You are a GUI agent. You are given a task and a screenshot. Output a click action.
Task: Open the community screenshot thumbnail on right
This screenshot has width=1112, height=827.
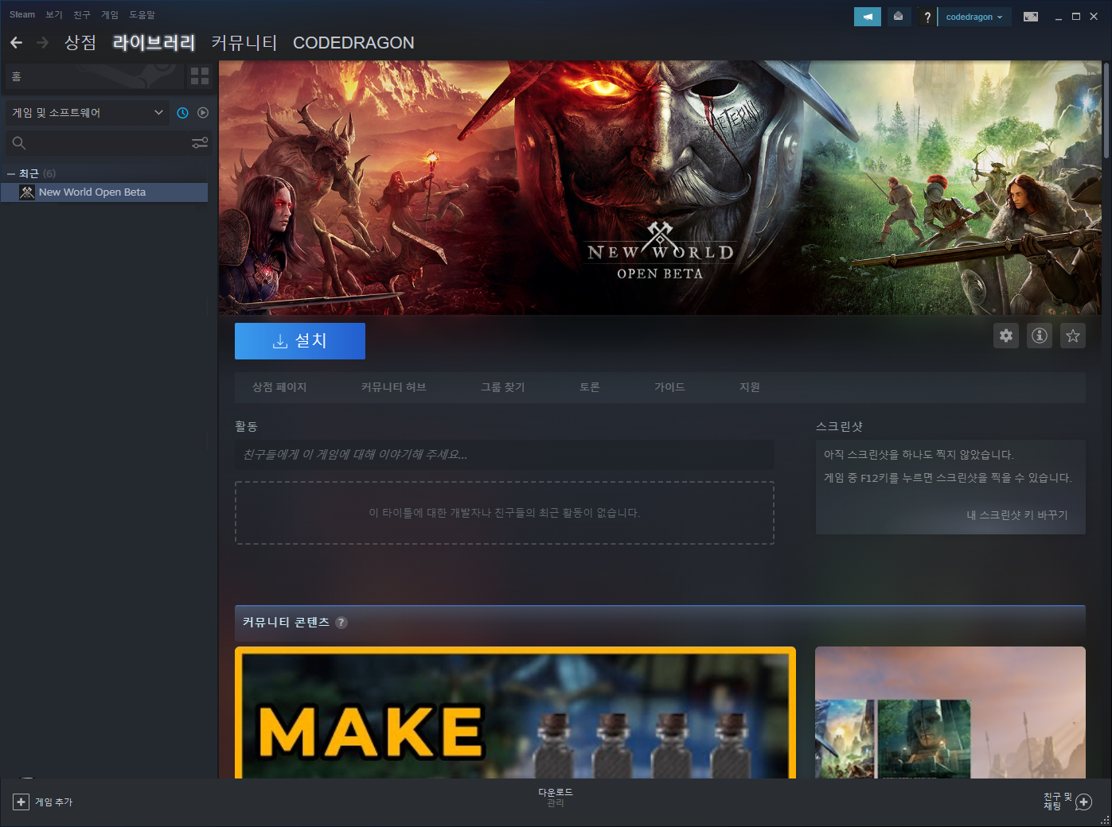[950, 712]
